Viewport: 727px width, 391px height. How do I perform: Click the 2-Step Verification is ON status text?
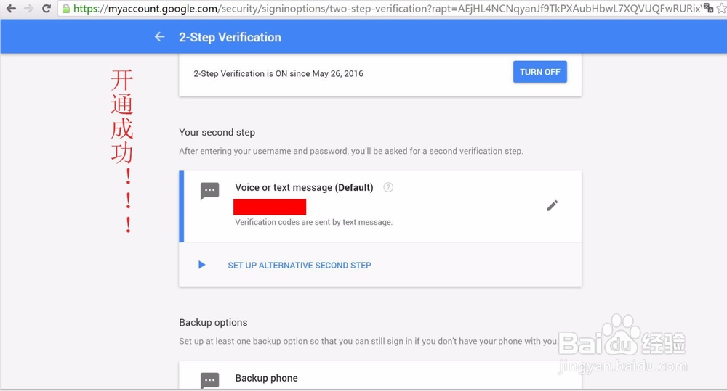click(x=278, y=73)
